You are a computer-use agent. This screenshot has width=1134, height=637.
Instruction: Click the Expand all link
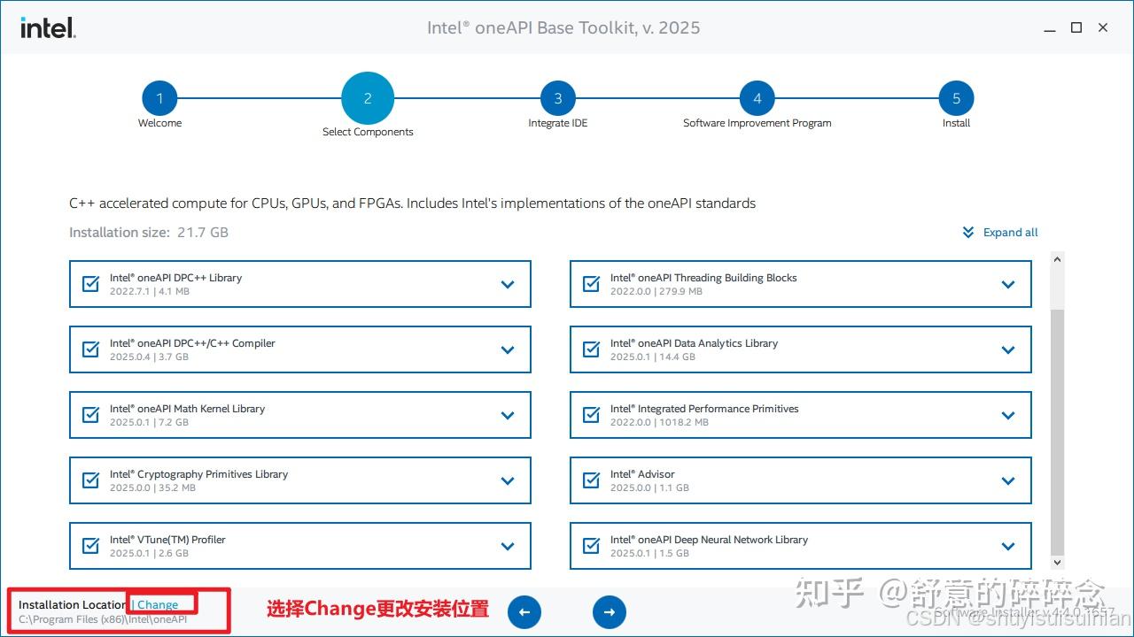coord(1010,232)
